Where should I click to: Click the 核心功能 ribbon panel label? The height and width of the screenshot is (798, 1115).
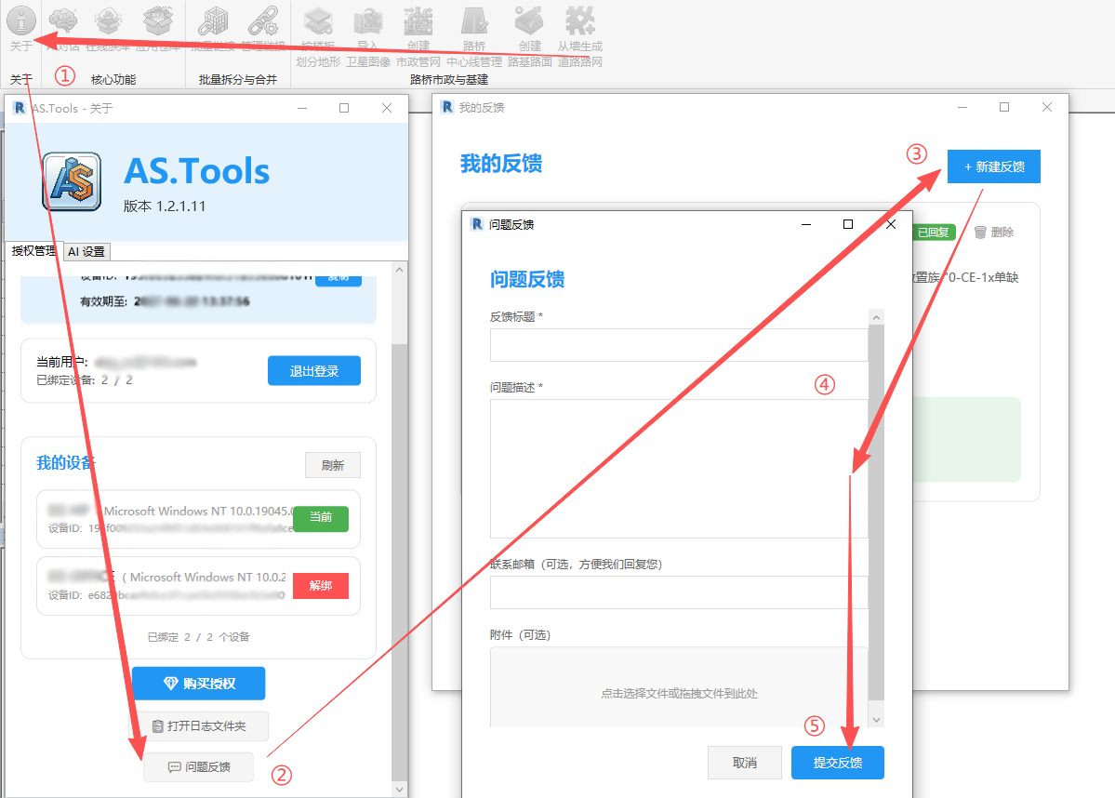click(x=113, y=80)
